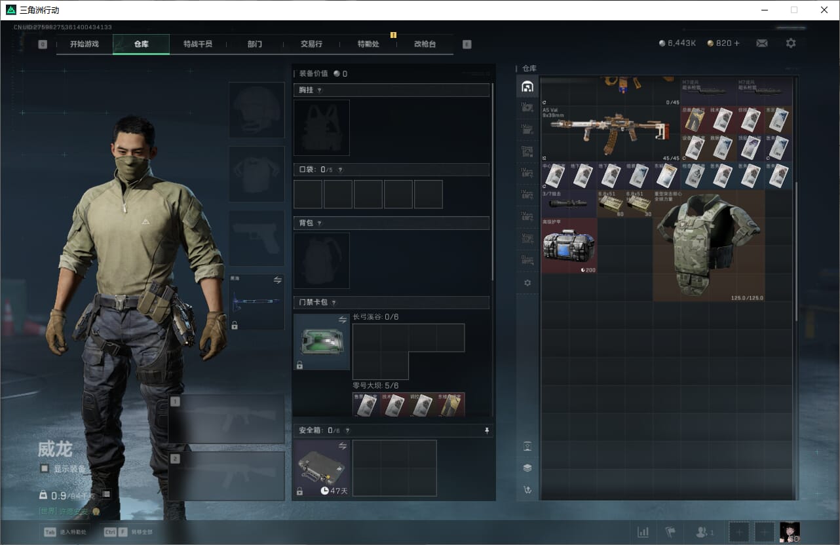This screenshot has height=545, width=840.
Task: Expand 口袋 help tooltip
Action: pyautogui.click(x=339, y=170)
